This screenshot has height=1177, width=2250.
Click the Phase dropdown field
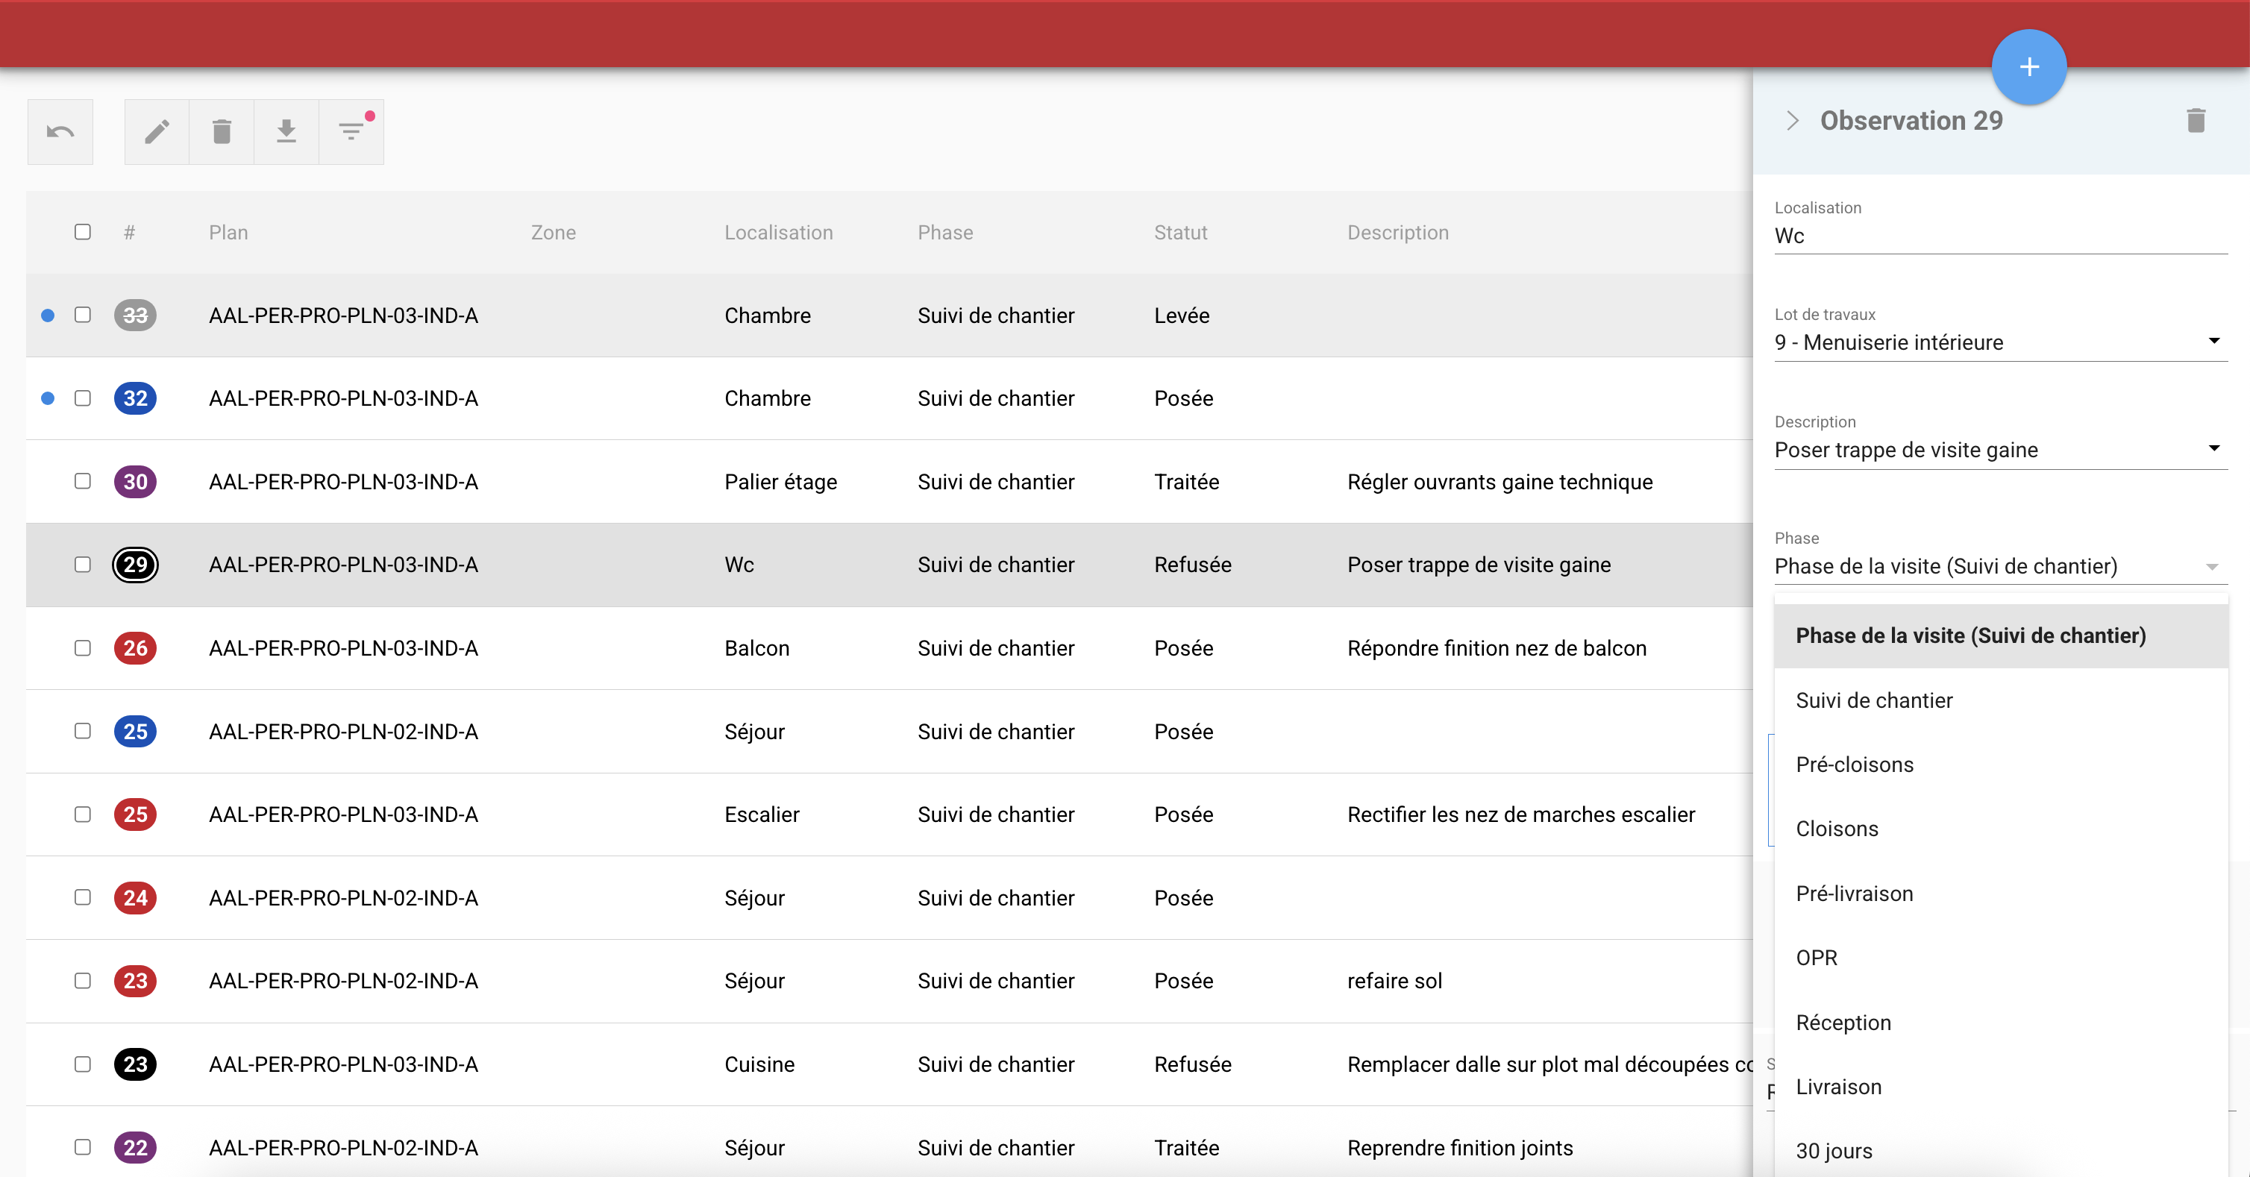click(x=2000, y=566)
